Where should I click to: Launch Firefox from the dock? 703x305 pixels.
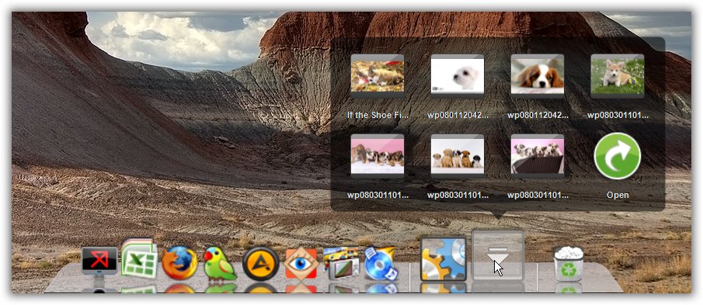click(x=179, y=263)
